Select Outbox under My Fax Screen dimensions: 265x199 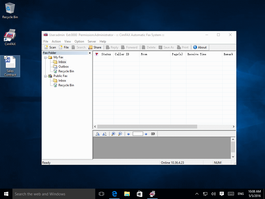pyautogui.click(x=64, y=67)
